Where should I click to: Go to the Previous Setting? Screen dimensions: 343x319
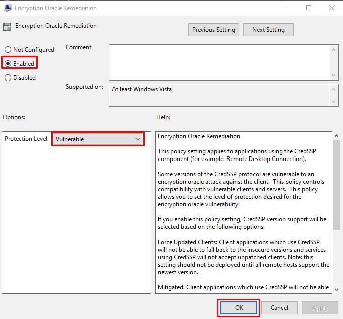click(213, 30)
